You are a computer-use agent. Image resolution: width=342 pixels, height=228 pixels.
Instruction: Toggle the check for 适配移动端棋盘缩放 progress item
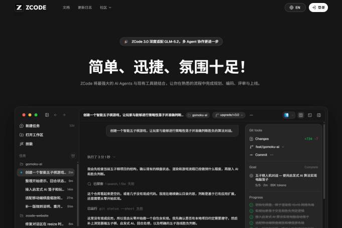[251, 223]
